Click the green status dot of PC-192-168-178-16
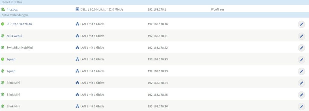 [x=2, y=24]
